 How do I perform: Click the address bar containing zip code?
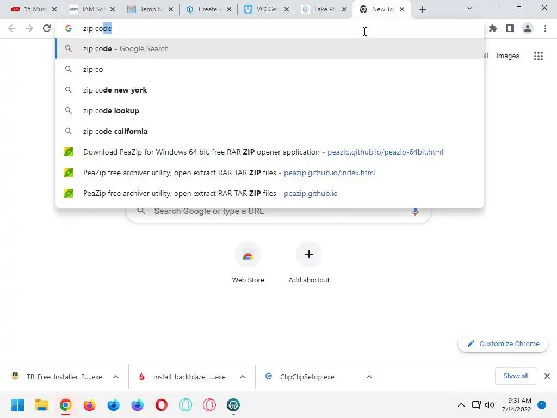[x=270, y=28]
